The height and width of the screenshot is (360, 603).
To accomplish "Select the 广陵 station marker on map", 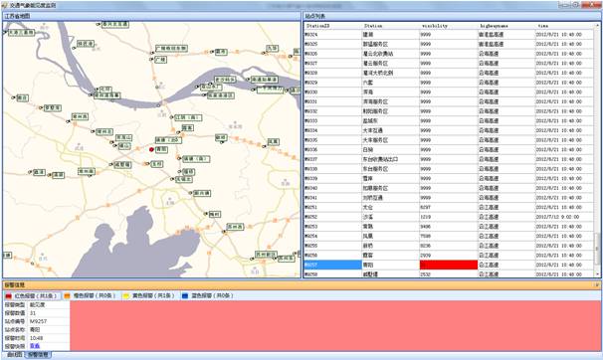I will click(x=160, y=60).
